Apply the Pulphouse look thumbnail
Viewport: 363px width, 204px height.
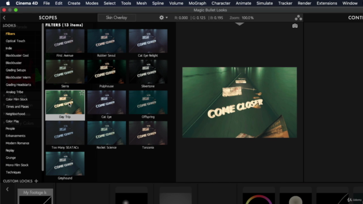click(107, 72)
